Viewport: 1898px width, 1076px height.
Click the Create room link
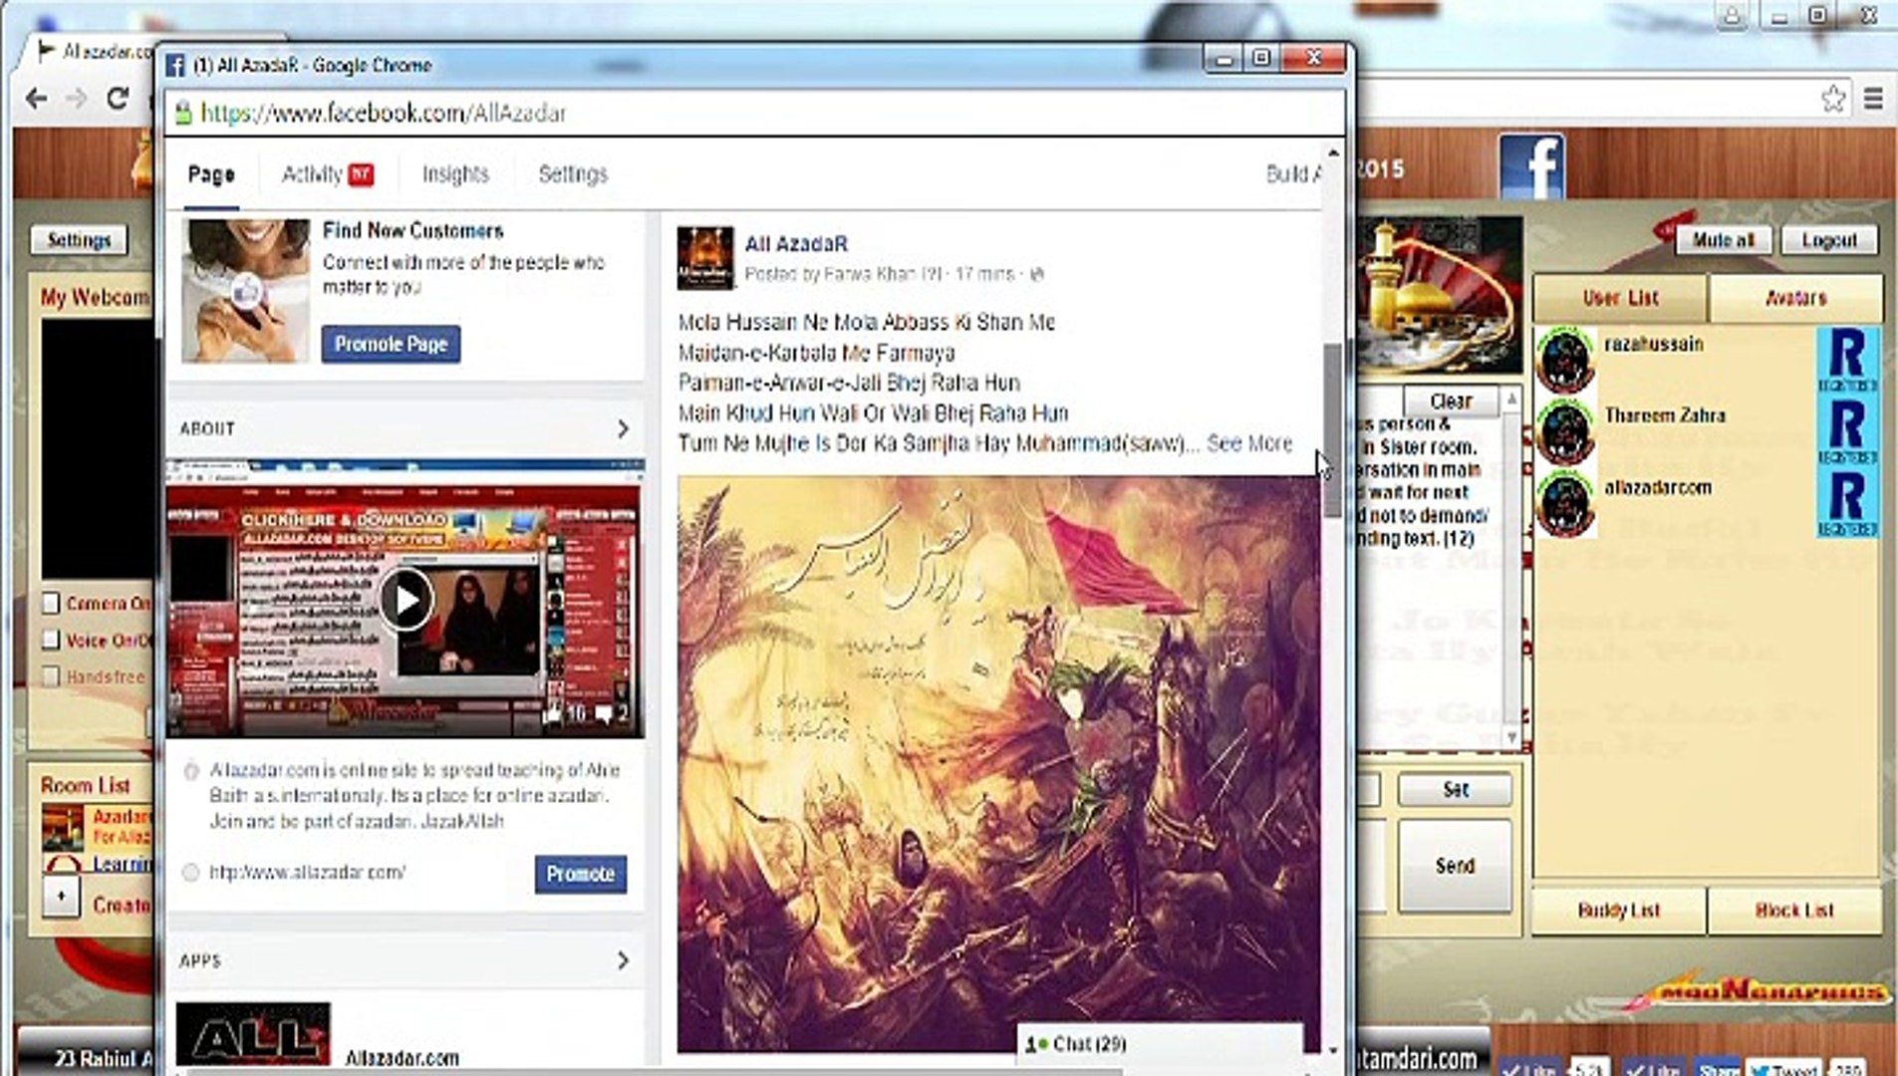pos(121,906)
